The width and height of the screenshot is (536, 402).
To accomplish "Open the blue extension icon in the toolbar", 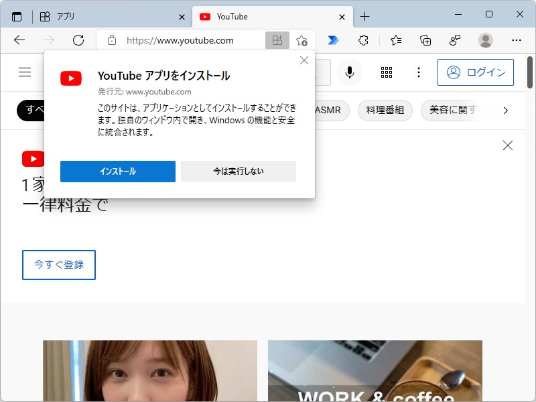I will pyautogui.click(x=333, y=40).
